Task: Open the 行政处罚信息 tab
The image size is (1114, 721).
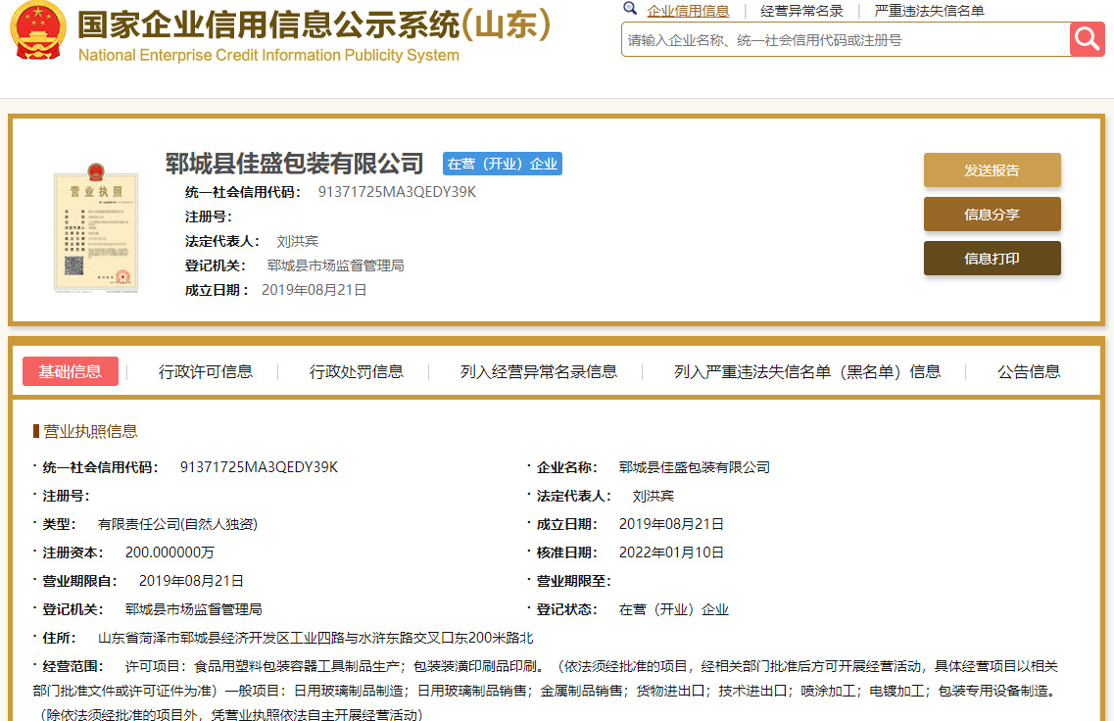Action: (x=357, y=371)
